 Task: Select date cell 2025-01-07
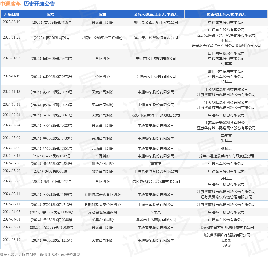12,58
